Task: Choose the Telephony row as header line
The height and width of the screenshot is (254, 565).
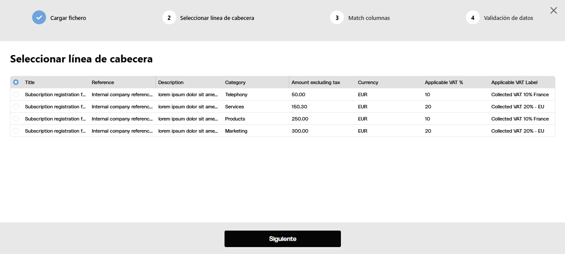Action: coord(16,94)
